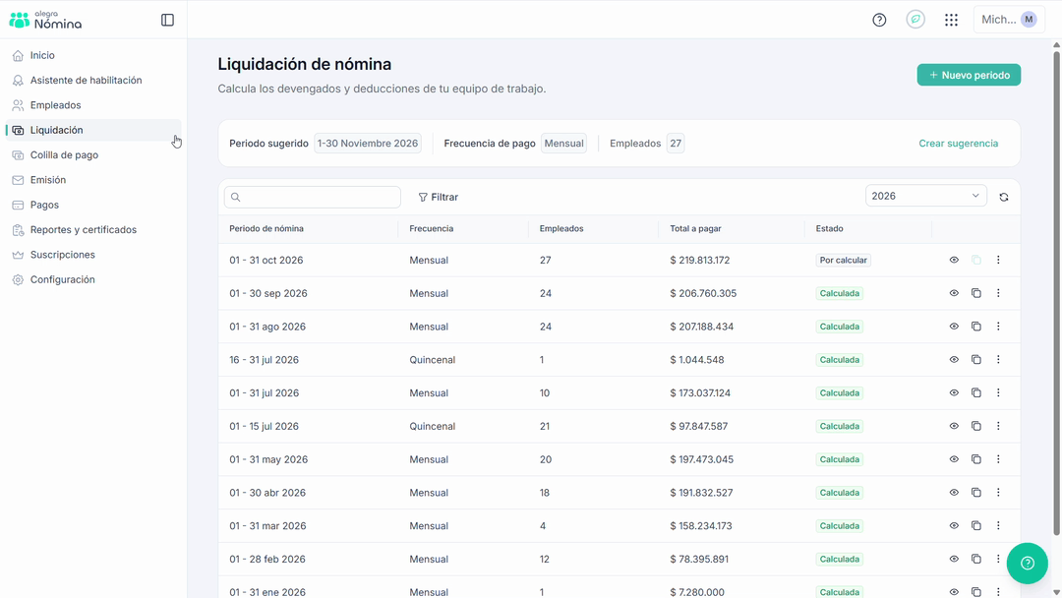Open Reportes y certificados section
This screenshot has width=1062, height=598.
tap(93, 229)
